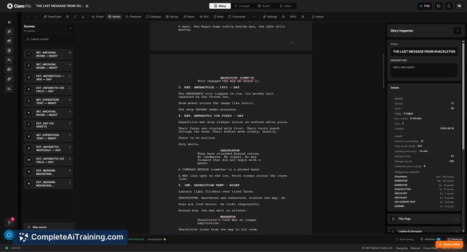Switch to the Concept tab

(x=242, y=6)
